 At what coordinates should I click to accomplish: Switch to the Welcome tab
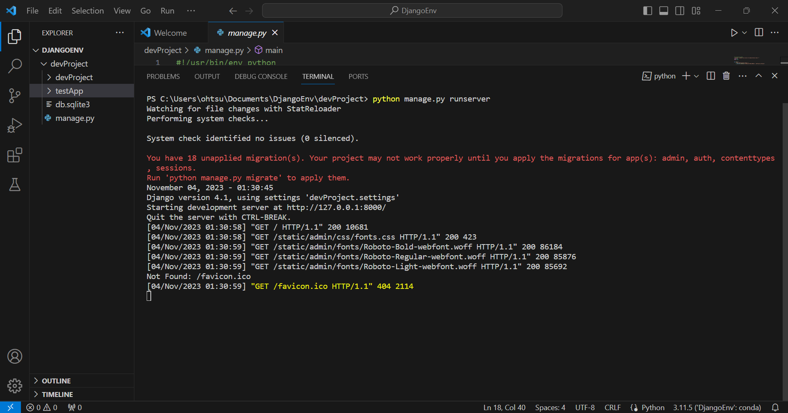click(170, 32)
